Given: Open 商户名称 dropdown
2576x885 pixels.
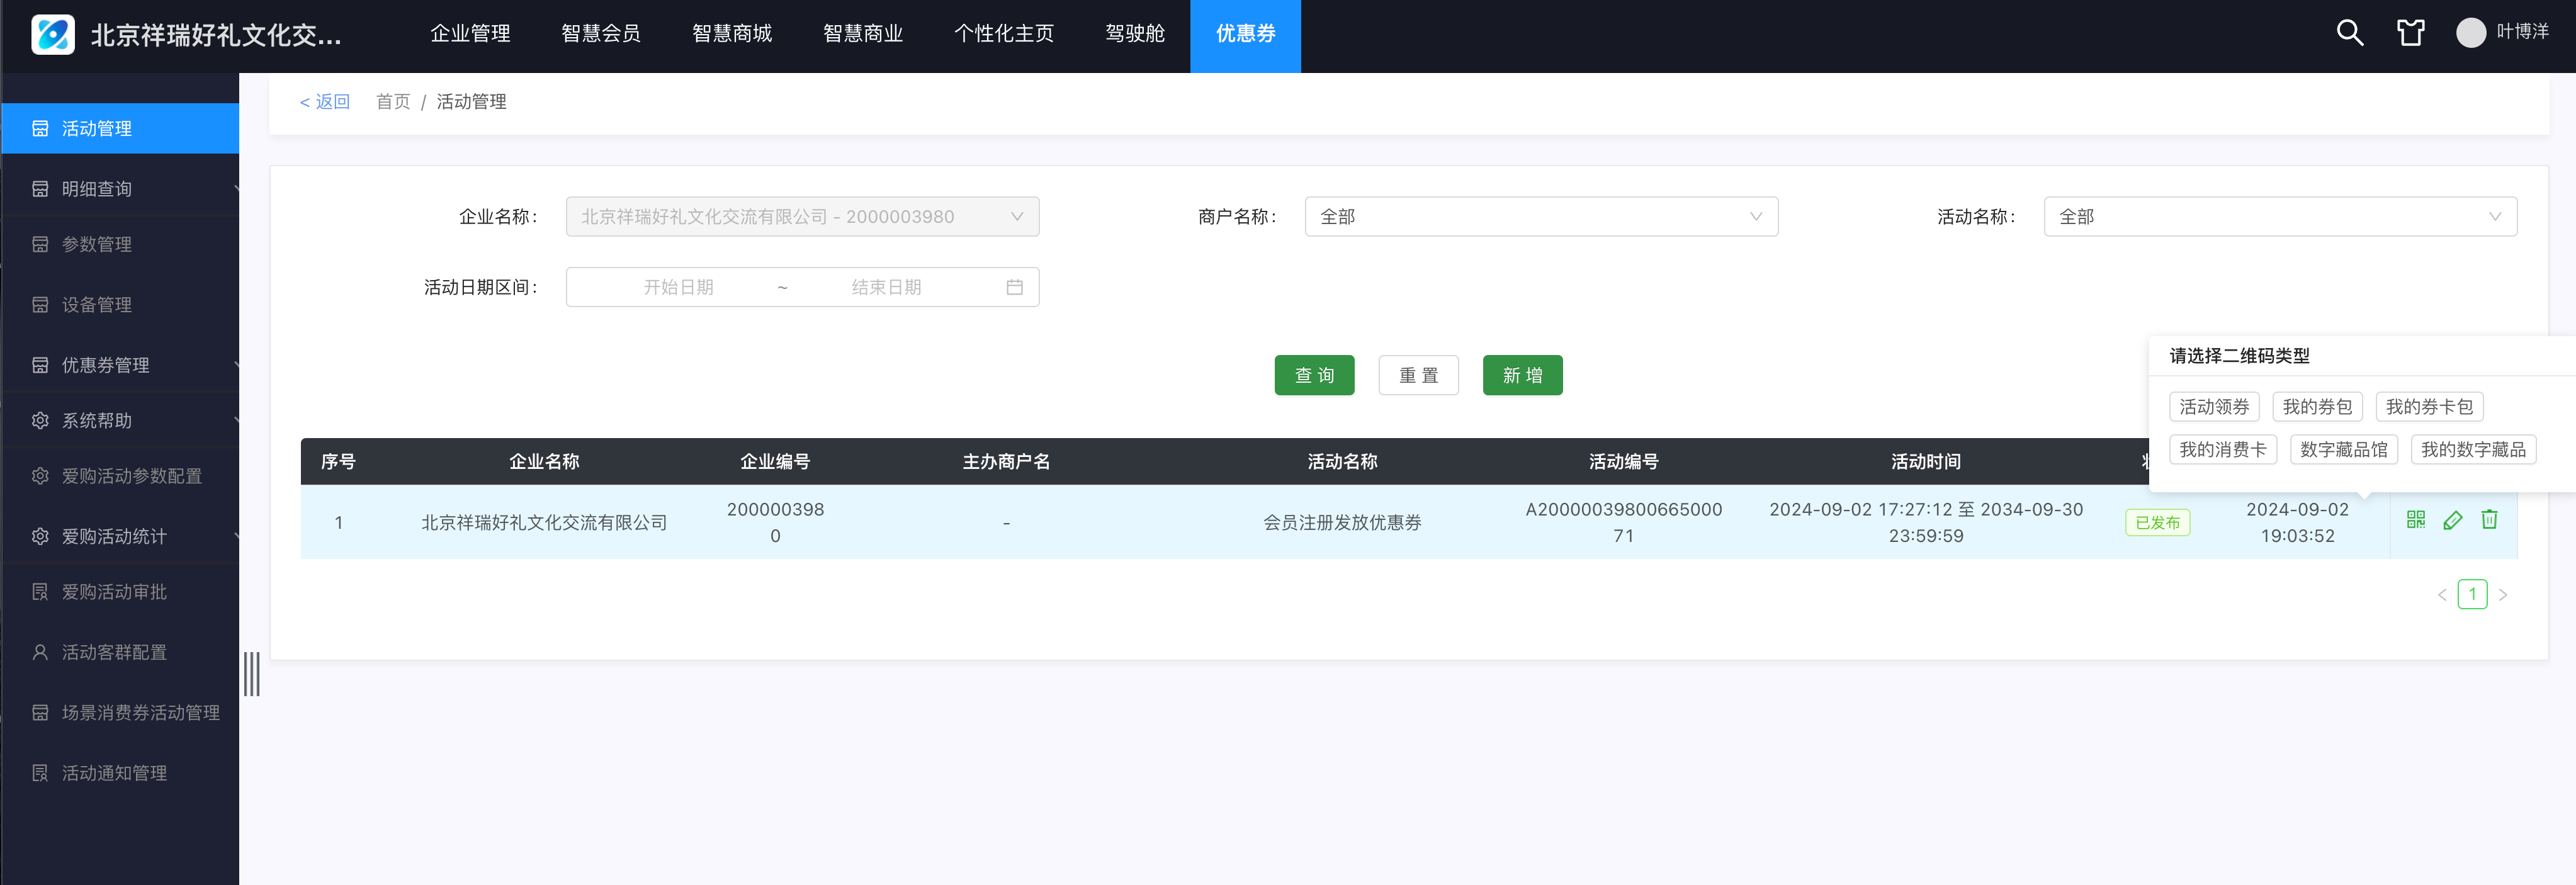Looking at the screenshot, I should pos(1541,216).
